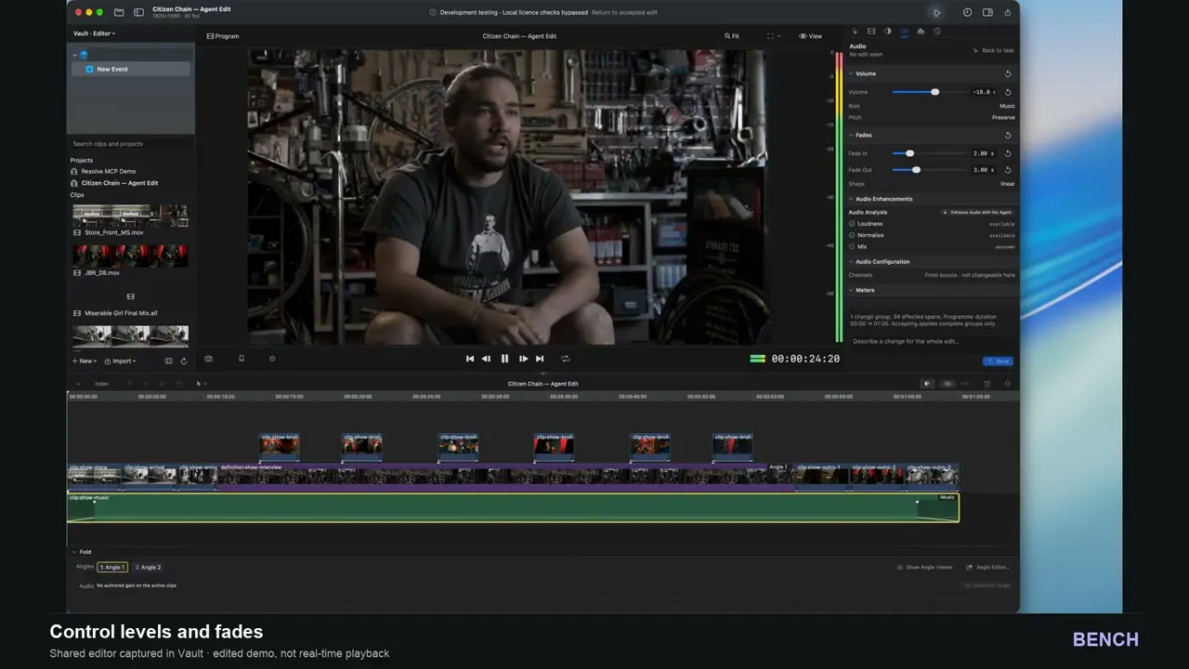Select the audio speaker inspector tab

(905, 32)
